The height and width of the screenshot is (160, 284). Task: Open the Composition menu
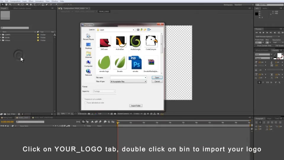click(15, 1)
